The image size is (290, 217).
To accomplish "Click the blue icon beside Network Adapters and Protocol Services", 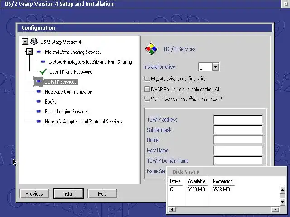I will (39, 121).
